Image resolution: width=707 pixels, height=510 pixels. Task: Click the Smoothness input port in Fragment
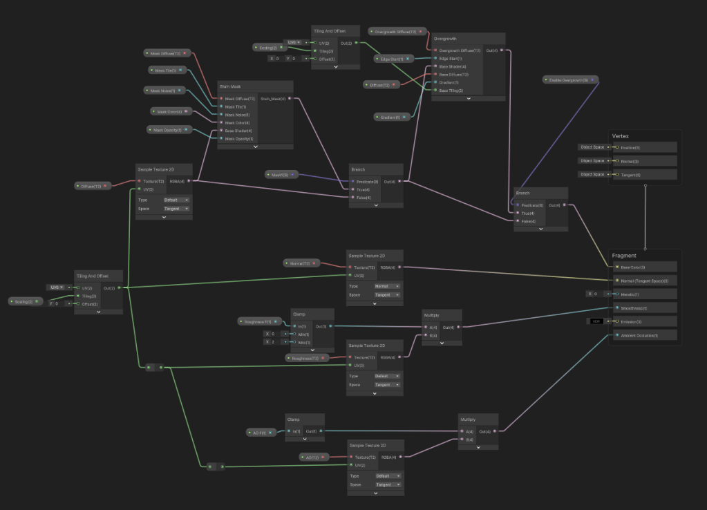617,308
